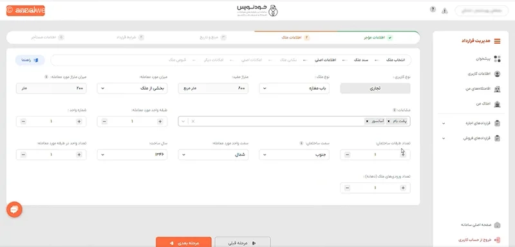Open the user account pill in header
The width and height of the screenshot is (515, 247).
tap(482, 11)
